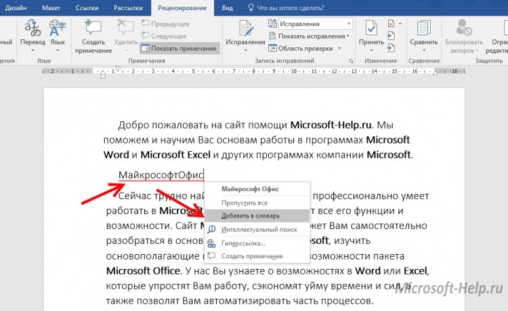Open Интеллектуальный поиск from the context menu
Viewport: 508px width, 311px height.
(257, 230)
